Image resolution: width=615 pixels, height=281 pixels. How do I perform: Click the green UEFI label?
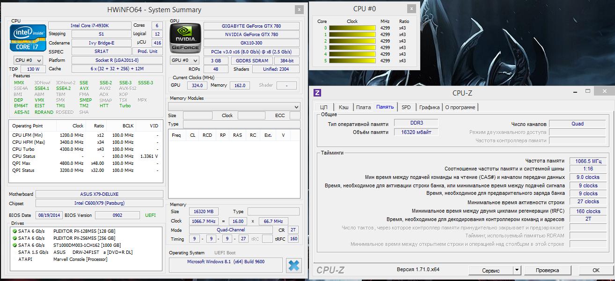pyautogui.click(x=151, y=215)
